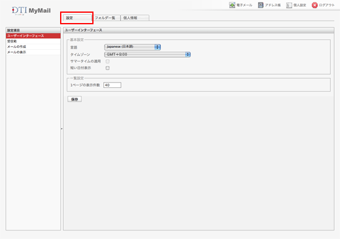Switch to the フォルダ一覧 tab
340x239 pixels.
point(106,18)
